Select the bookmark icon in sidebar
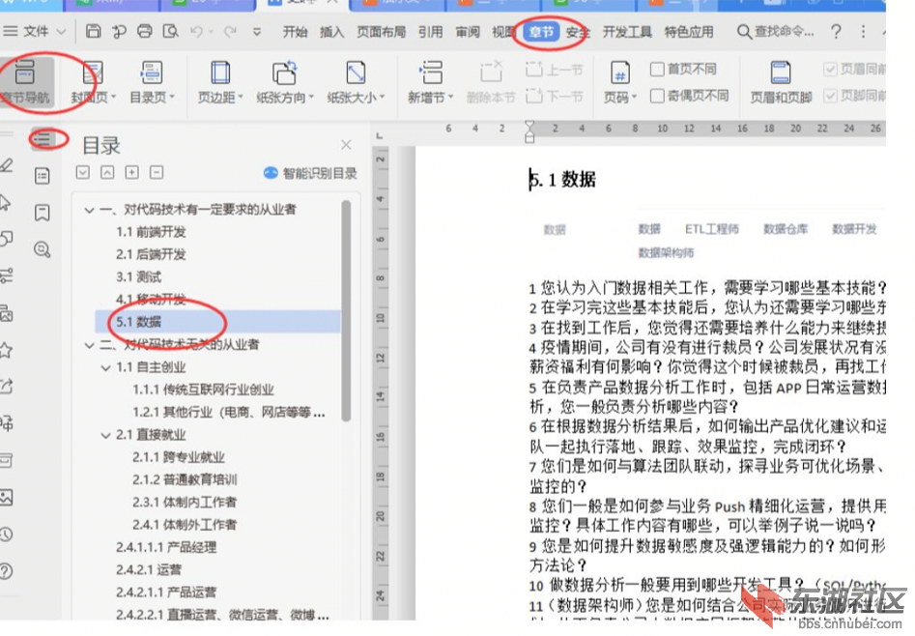915x636 pixels. click(x=42, y=213)
